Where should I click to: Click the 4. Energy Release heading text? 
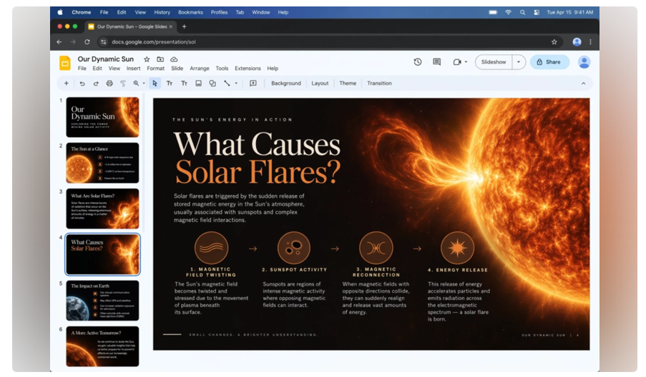click(458, 270)
